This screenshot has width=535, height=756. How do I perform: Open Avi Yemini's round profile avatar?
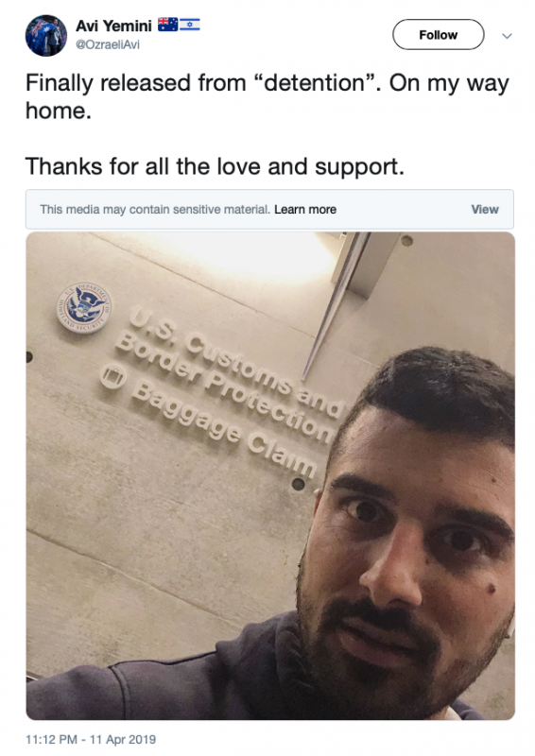click(x=46, y=35)
